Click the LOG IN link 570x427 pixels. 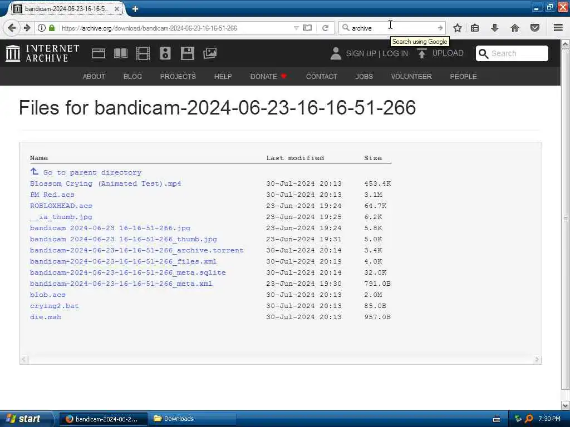(x=395, y=53)
